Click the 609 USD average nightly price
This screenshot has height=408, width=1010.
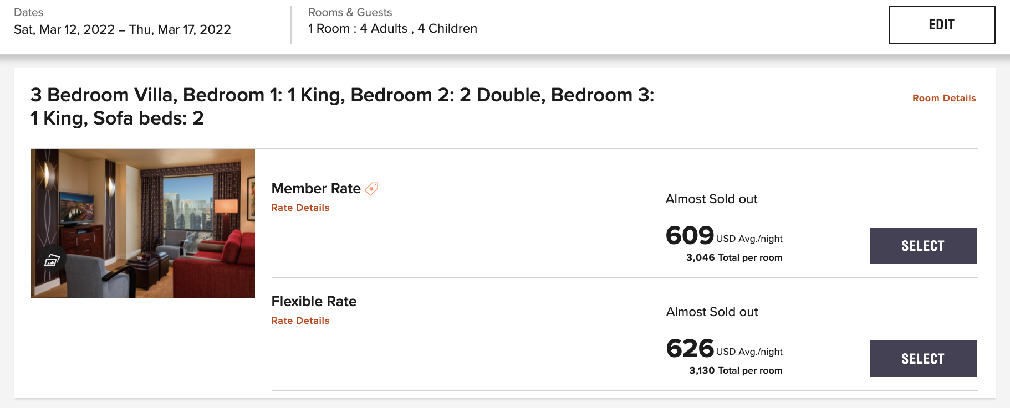pyautogui.click(x=723, y=236)
